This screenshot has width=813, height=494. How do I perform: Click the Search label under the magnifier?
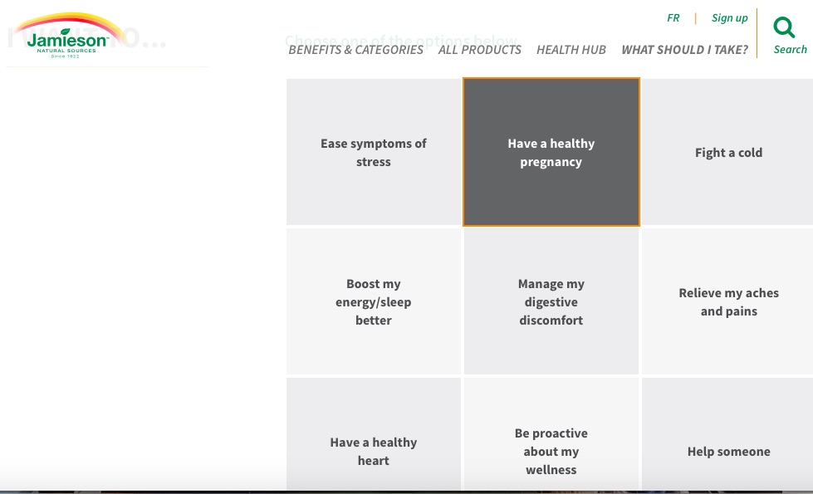tap(790, 49)
